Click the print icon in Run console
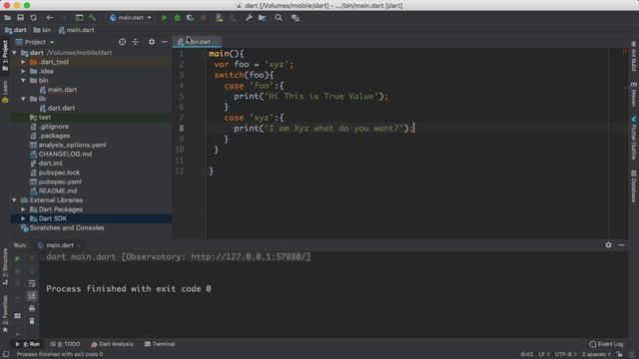Image resolution: width=639 pixels, height=359 pixels. click(32, 308)
